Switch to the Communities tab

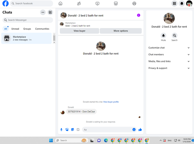tap(42, 29)
